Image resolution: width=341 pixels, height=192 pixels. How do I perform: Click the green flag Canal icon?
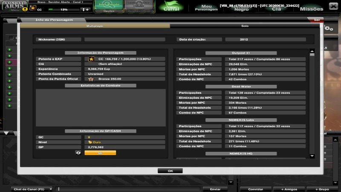(171, 6)
